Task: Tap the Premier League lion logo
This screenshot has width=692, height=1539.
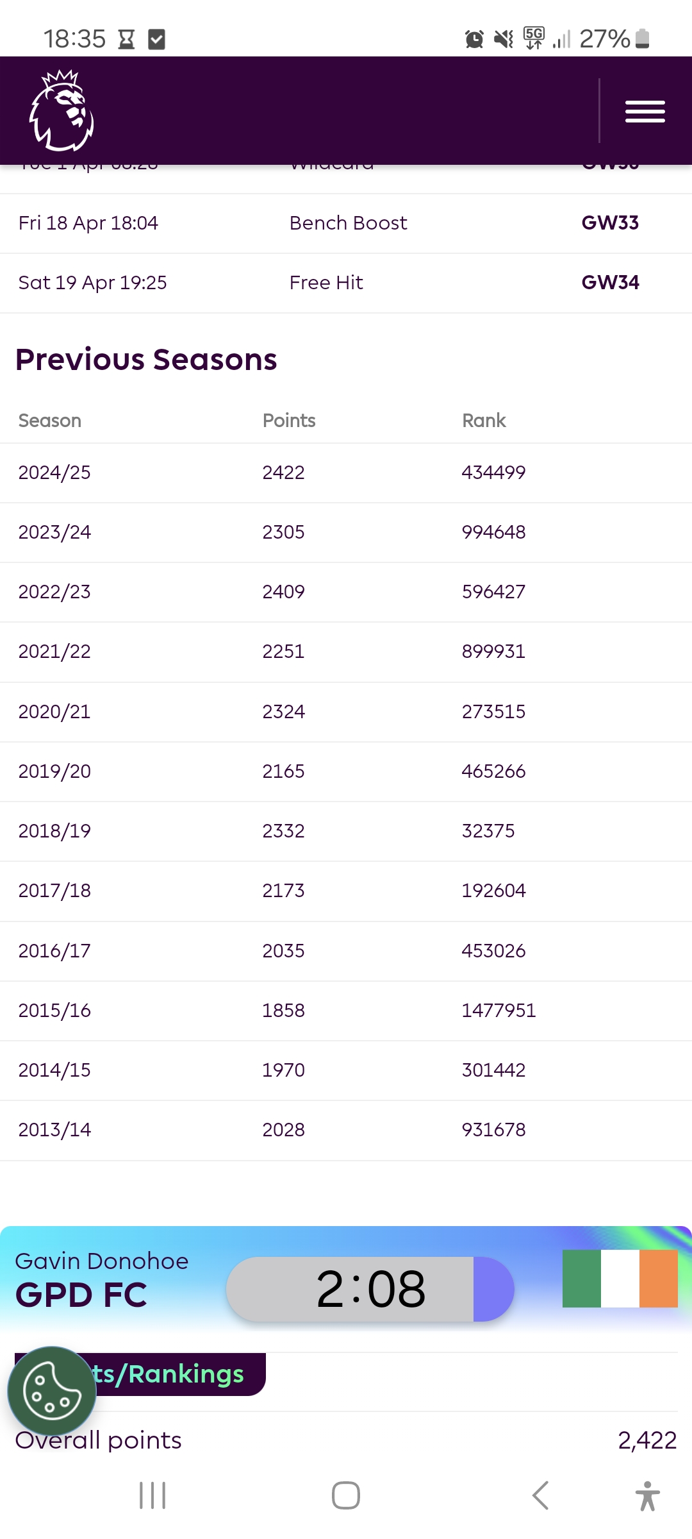Action: point(62,110)
